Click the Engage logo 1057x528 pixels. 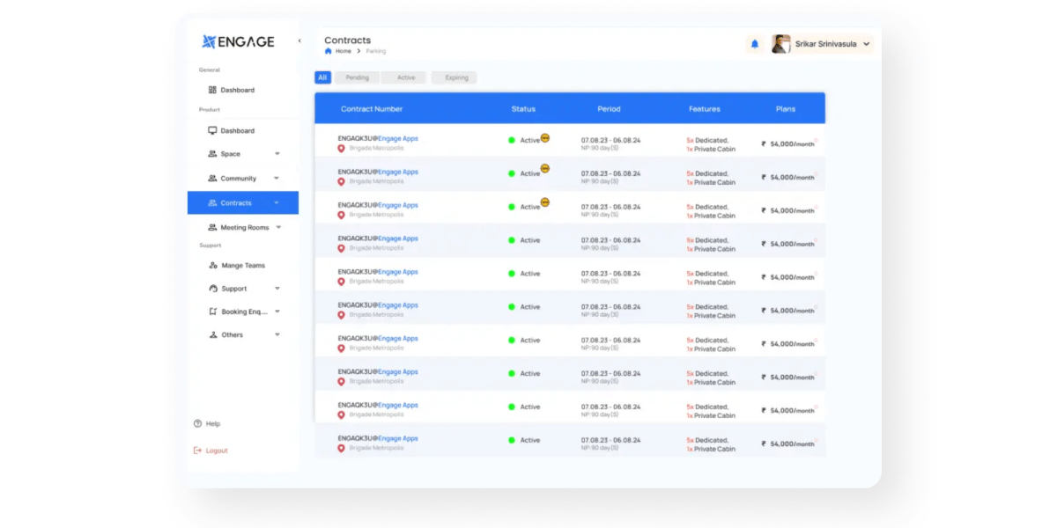pos(238,41)
